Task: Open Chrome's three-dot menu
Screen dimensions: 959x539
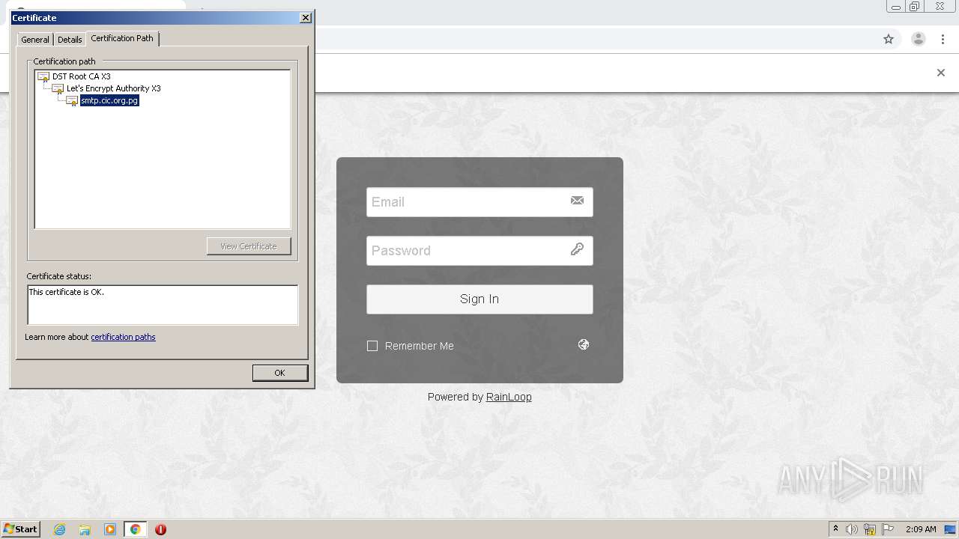Action: click(x=943, y=39)
